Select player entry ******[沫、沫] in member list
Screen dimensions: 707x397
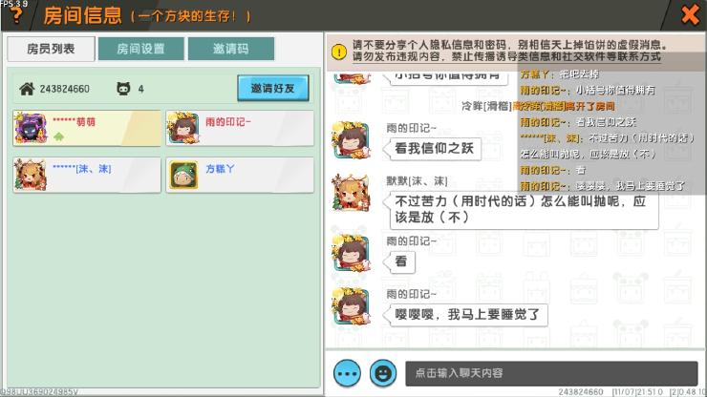[x=87, y=175]
